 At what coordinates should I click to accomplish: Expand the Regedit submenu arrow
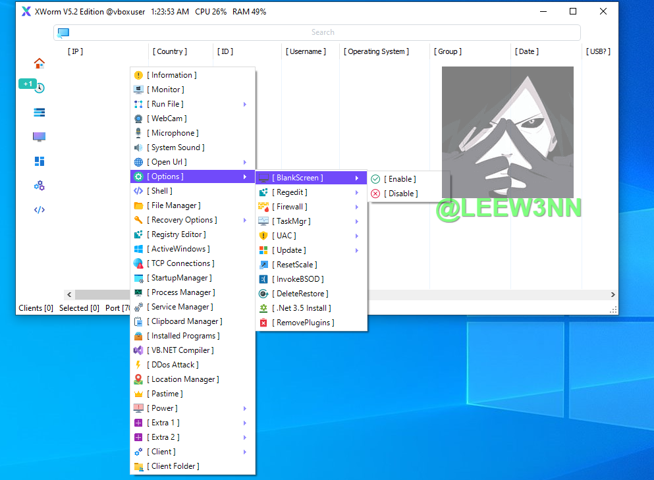(x=356, y=192)
